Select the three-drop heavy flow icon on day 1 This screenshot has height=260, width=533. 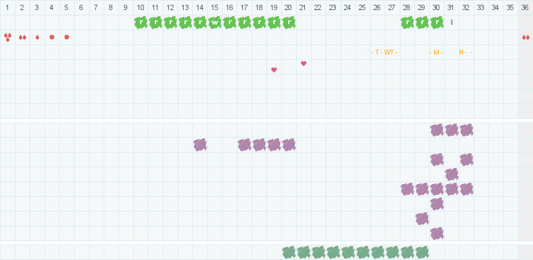7,37
